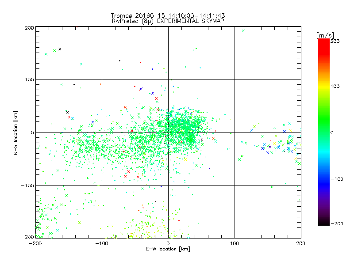
Task: Click the "N-S location [km]" axis label
Action: click(15, 133)
